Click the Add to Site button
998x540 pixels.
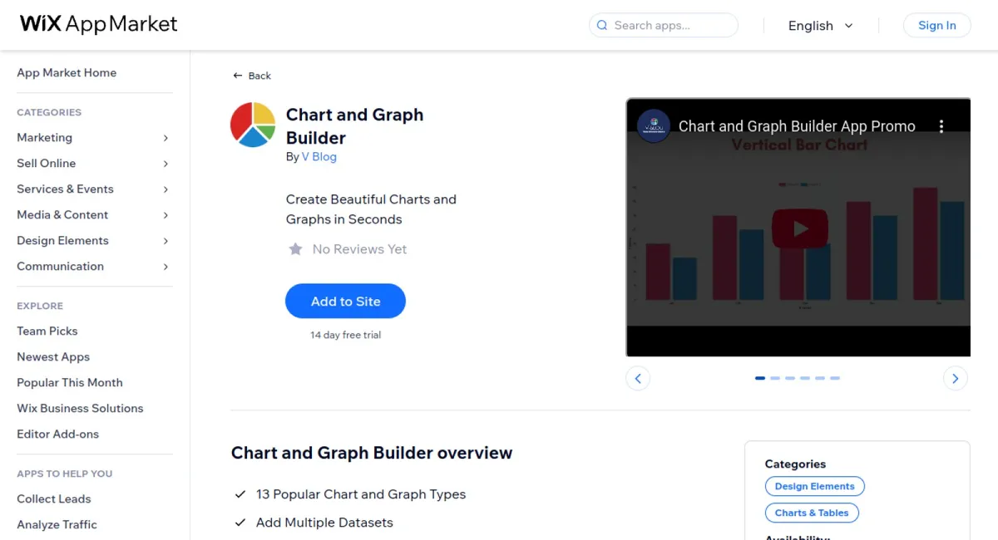(x=345, y=301)
